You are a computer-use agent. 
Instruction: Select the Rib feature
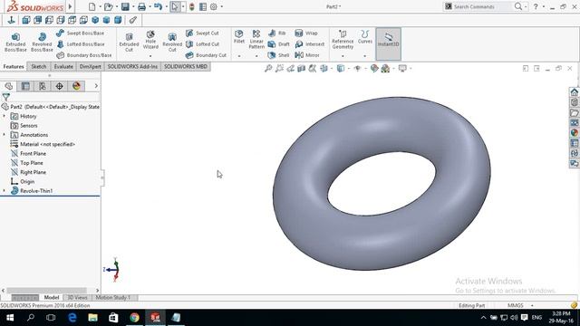pos(277,33)
